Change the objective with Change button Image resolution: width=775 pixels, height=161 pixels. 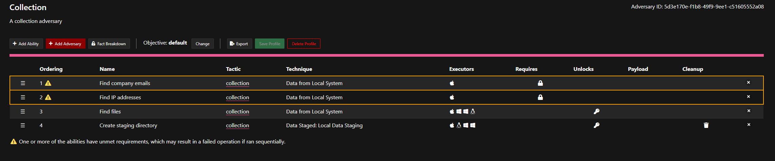tap(203, 44)
